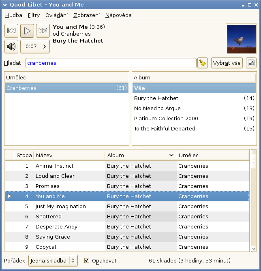Open the Ovládání menu

57,15
